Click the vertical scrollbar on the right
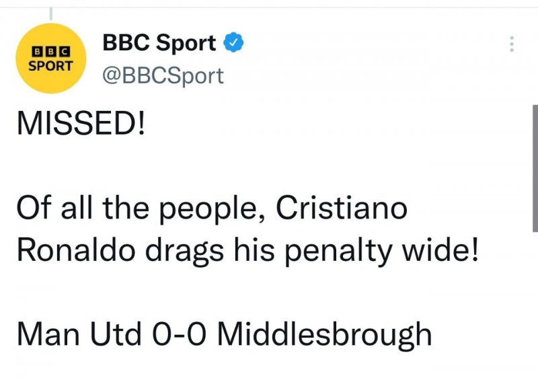The image size is (538, 378). click(x=535, y=168)
